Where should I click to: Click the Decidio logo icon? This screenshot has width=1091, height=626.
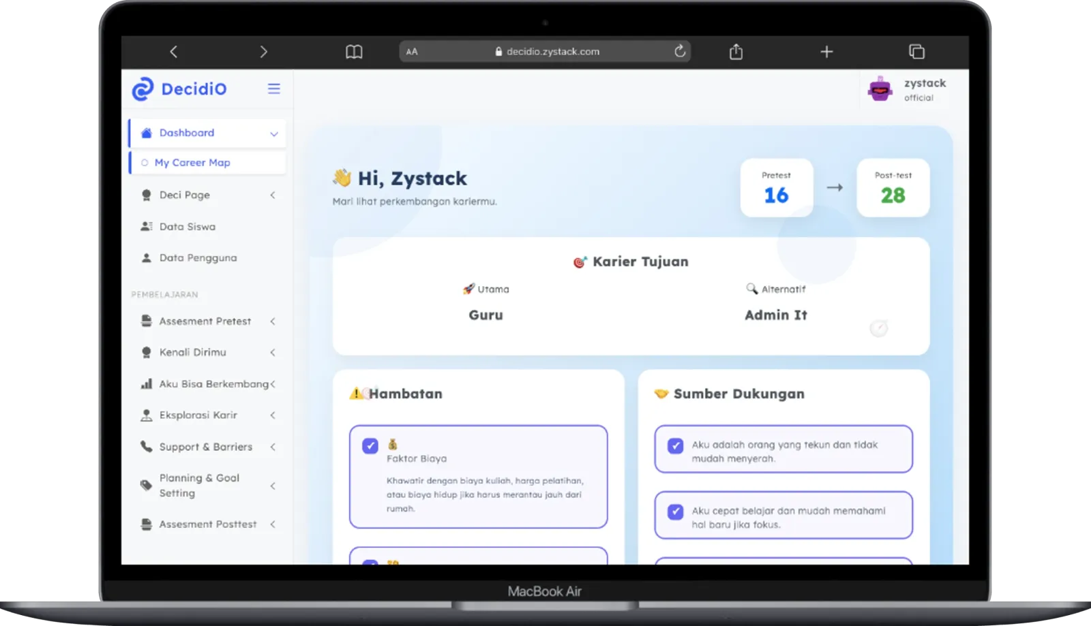click(x=143, y=89)
